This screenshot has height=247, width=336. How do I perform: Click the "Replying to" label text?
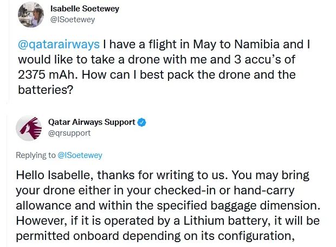35,155
